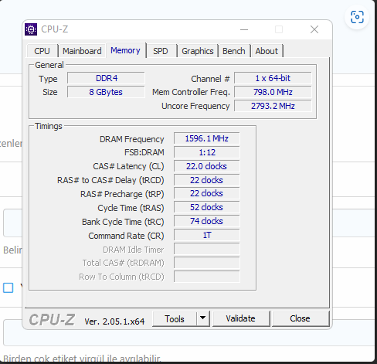Open the SPD tab
This screenshot has width=377, height=364.
(161, 51)
